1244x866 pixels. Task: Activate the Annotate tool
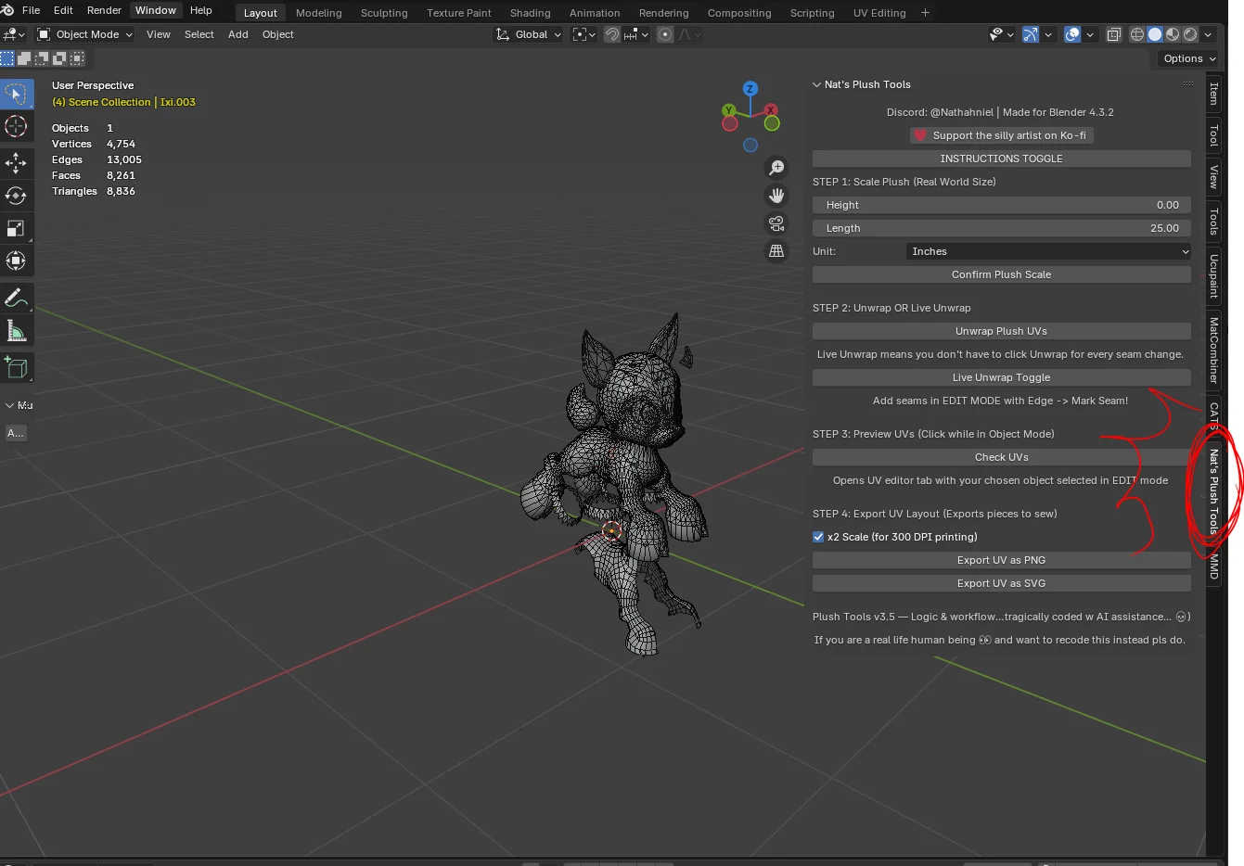17,298
